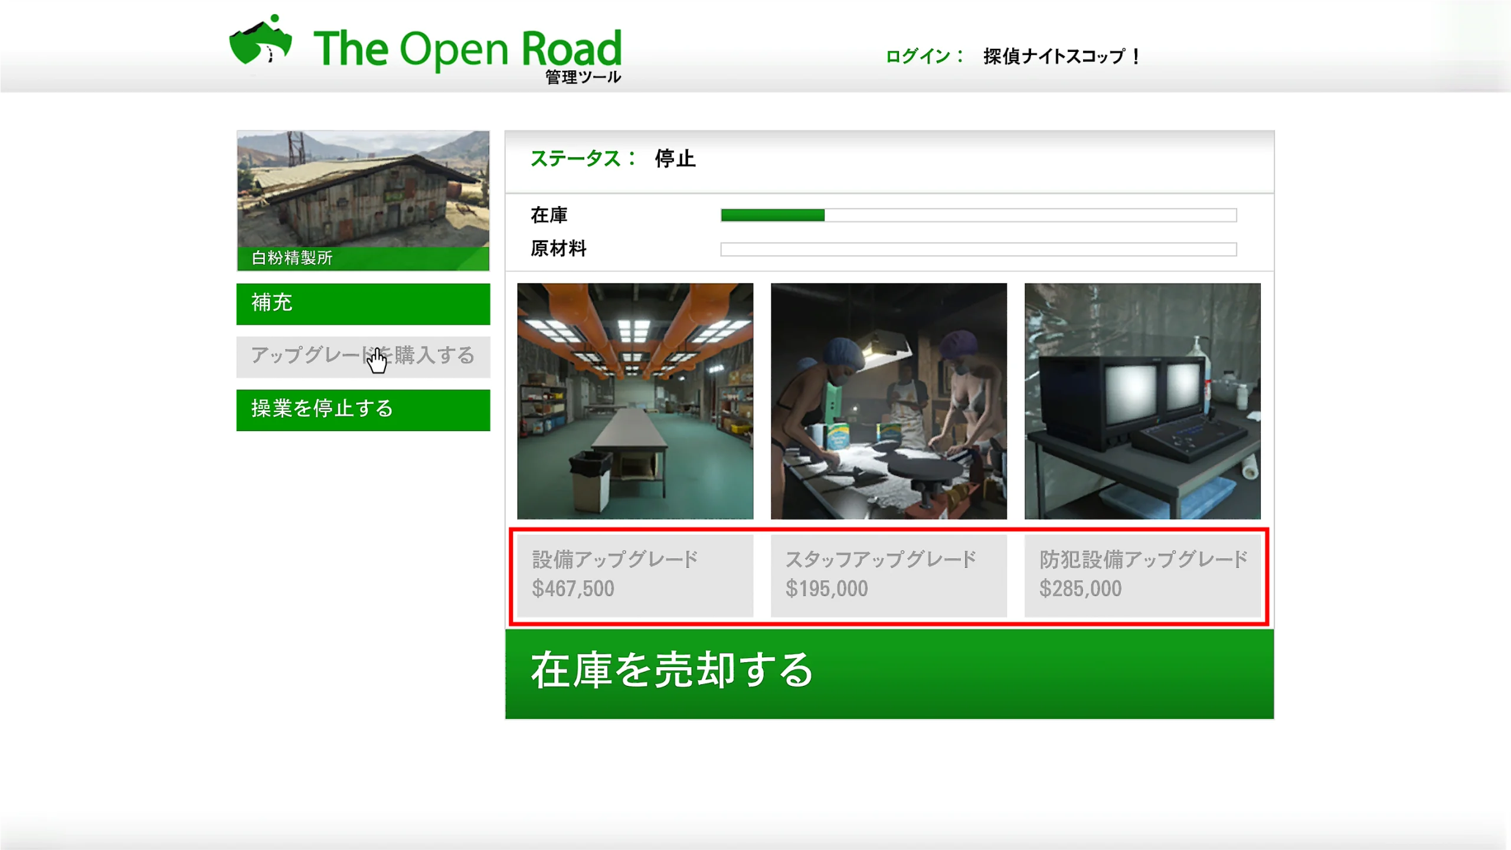Select 設備アップグレード $467,500 option
The height and width of the screenshot is (850, 1511).
click(x=635, y=575)
